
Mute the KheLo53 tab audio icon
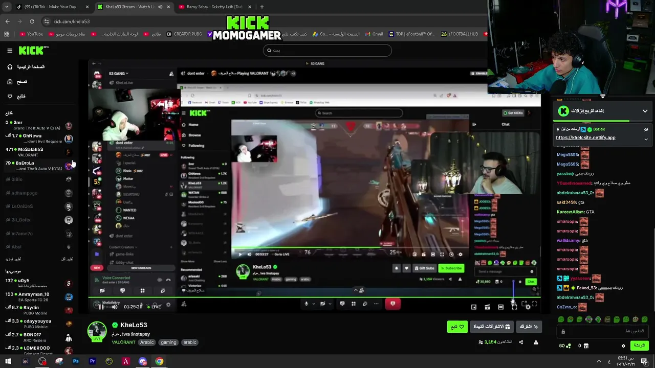click(160, 7)
